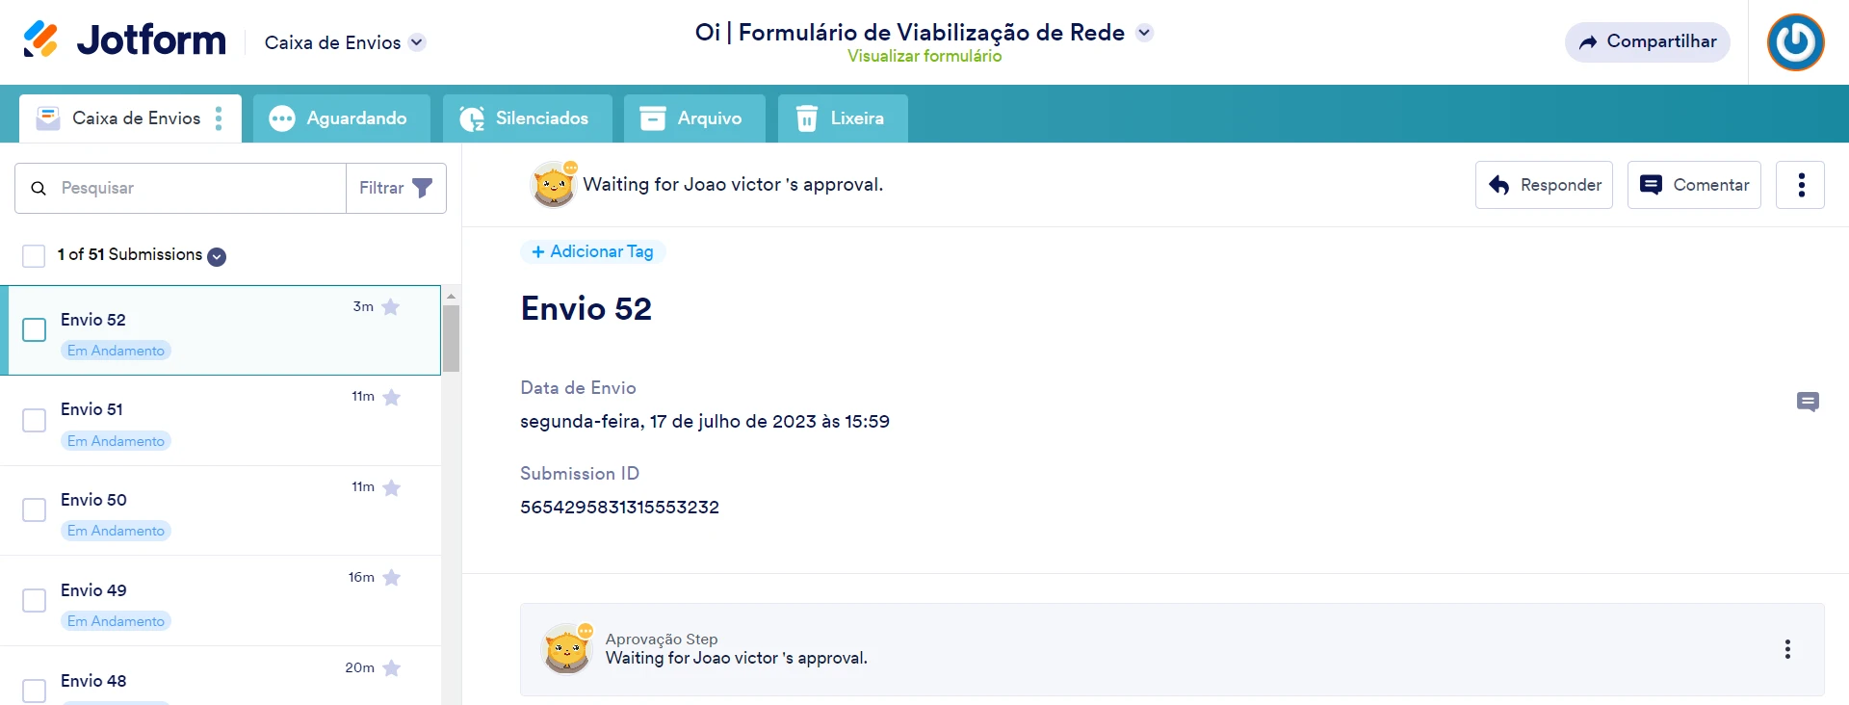1849x705 pixels.
Task: Open the user account avatar menu
Action: tap(1795, 42)
